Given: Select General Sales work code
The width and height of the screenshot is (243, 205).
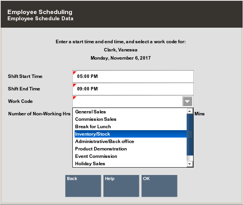Looking at the screenshot, I should (131, 112).
